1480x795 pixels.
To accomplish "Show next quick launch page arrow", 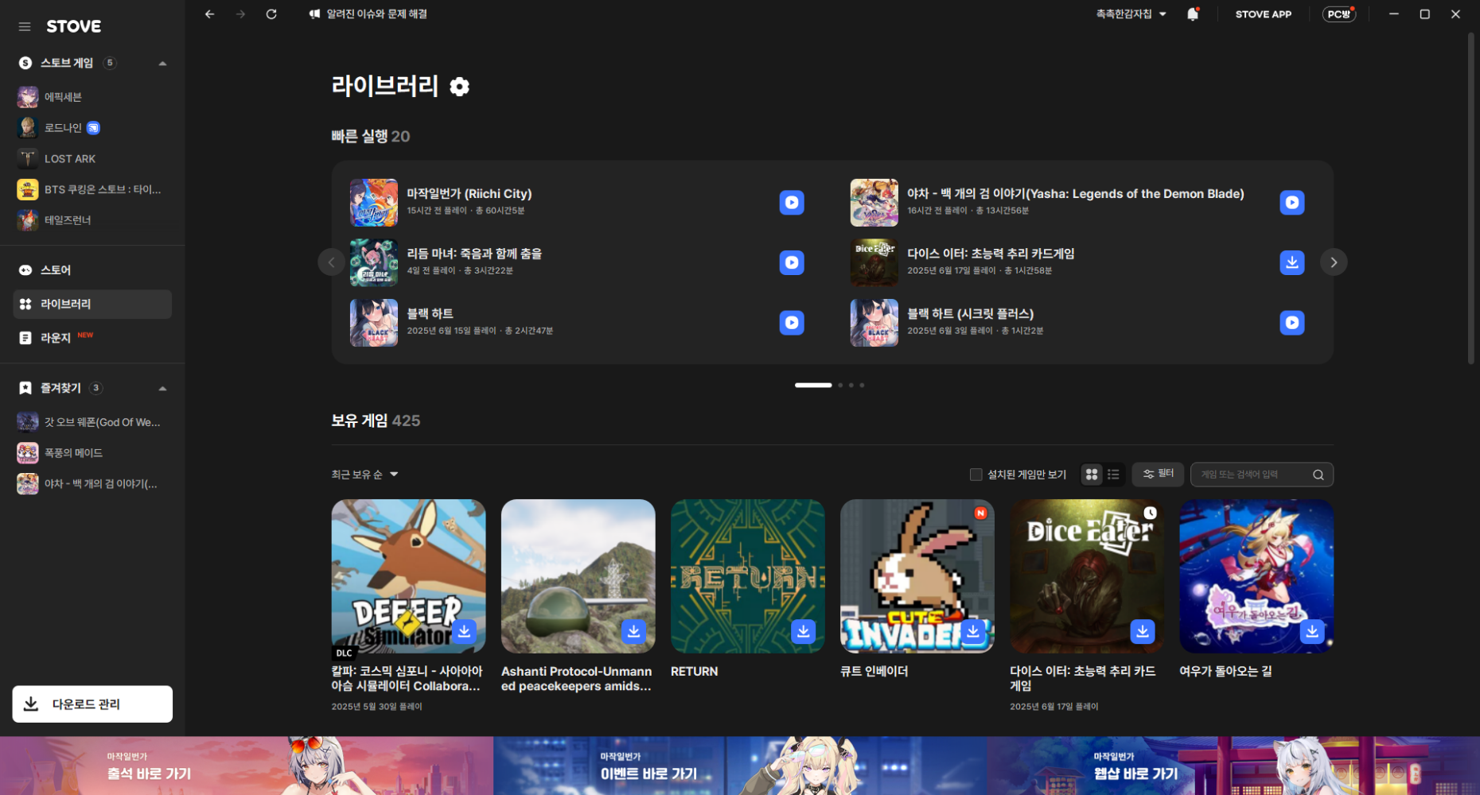I will click(1334, 262).
